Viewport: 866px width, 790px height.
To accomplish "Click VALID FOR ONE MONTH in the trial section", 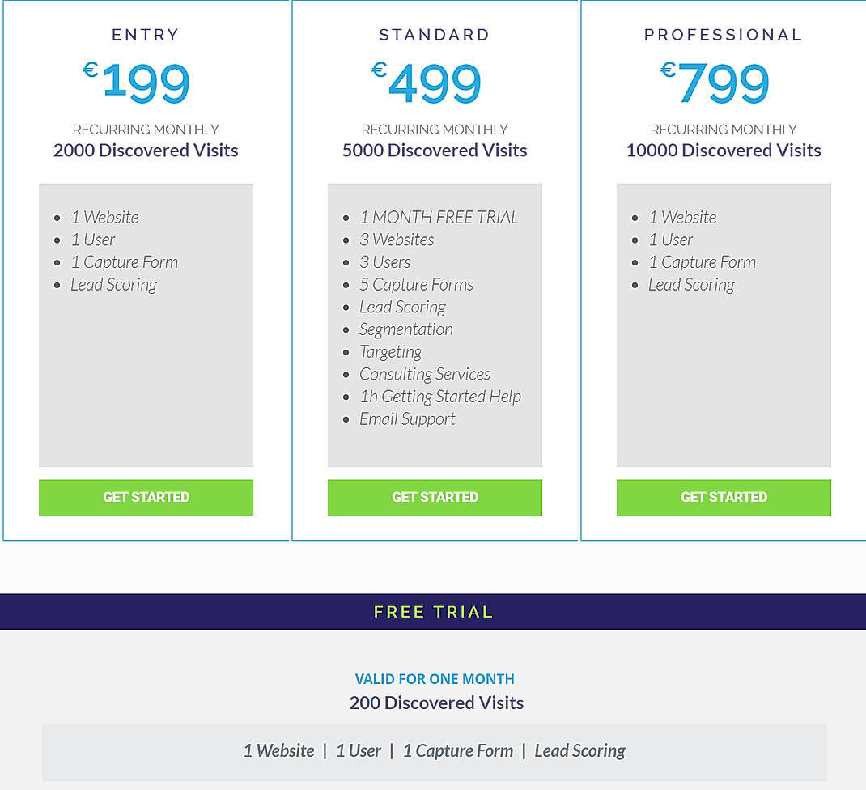I will click(435, 679).
